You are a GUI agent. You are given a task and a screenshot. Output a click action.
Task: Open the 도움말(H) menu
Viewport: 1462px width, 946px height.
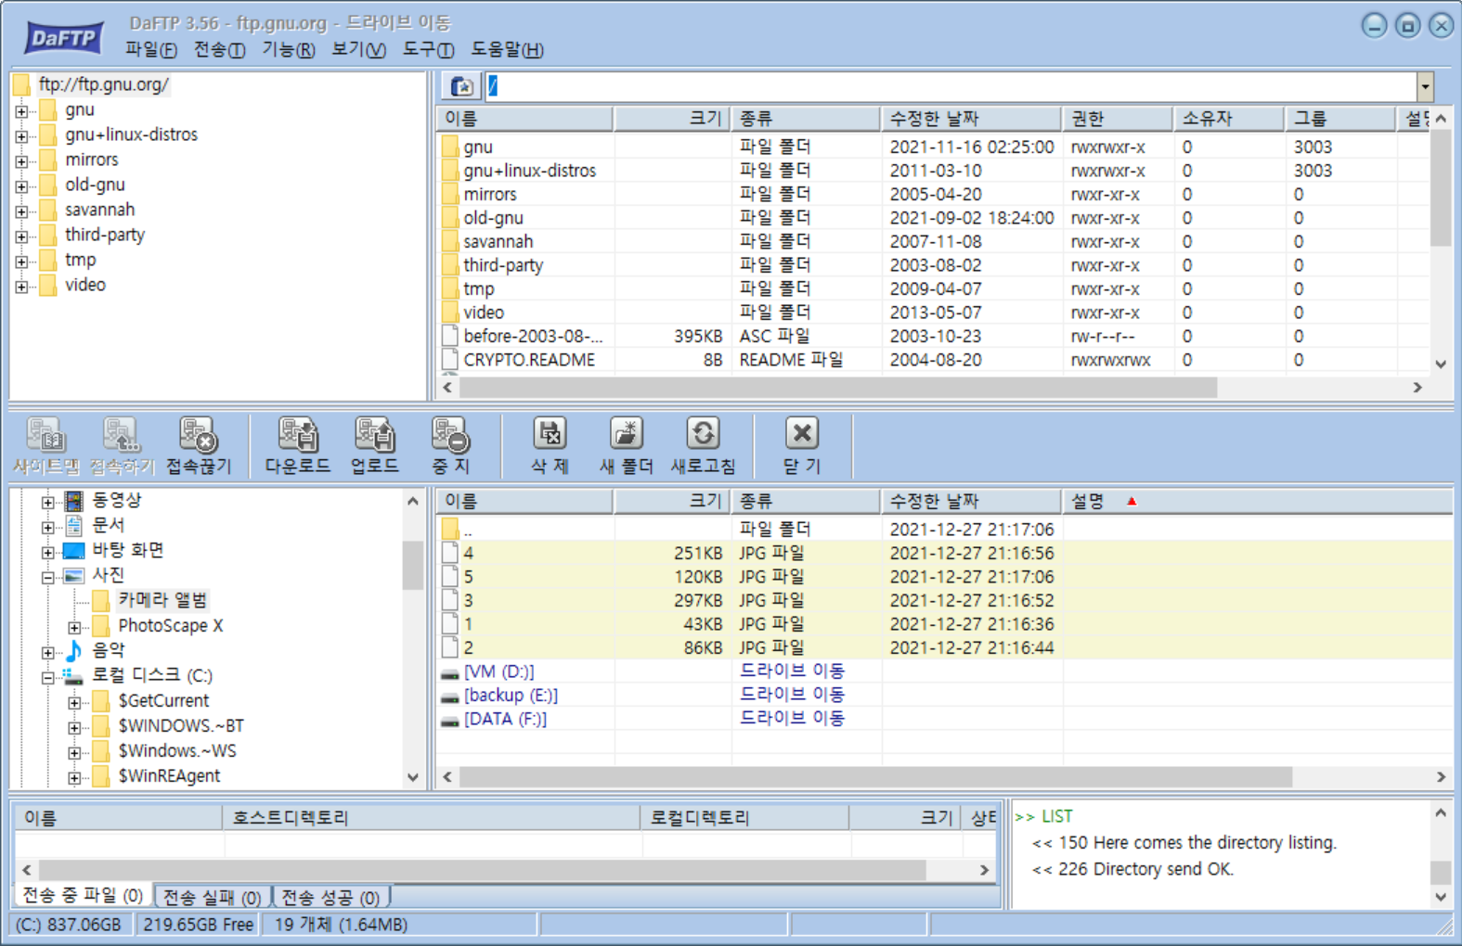click(507, 49)
